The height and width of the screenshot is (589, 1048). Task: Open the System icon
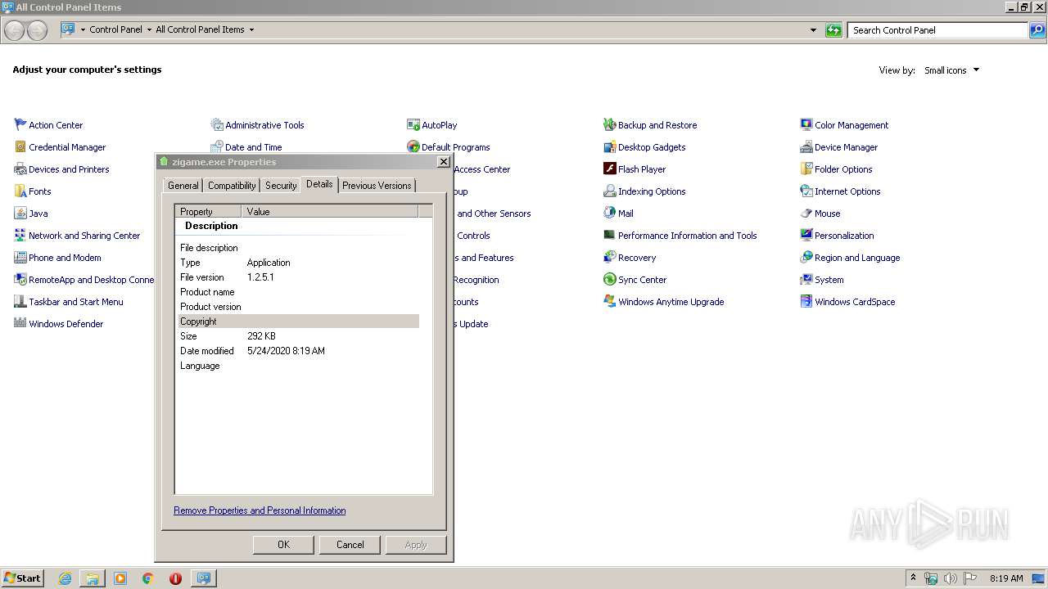coord(806,279)
